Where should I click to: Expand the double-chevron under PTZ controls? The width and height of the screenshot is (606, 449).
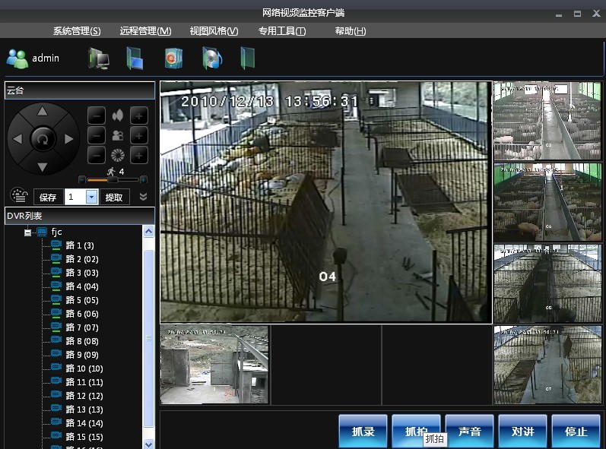click(x=143, y=197)
